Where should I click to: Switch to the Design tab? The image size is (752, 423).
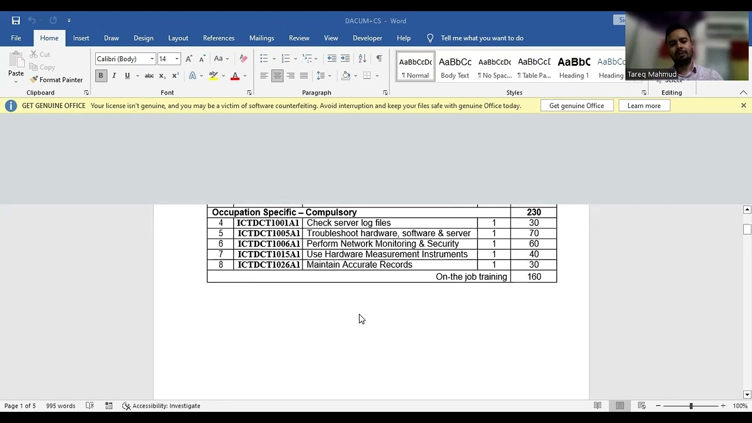pyautogui.click(x=143, y=38)
